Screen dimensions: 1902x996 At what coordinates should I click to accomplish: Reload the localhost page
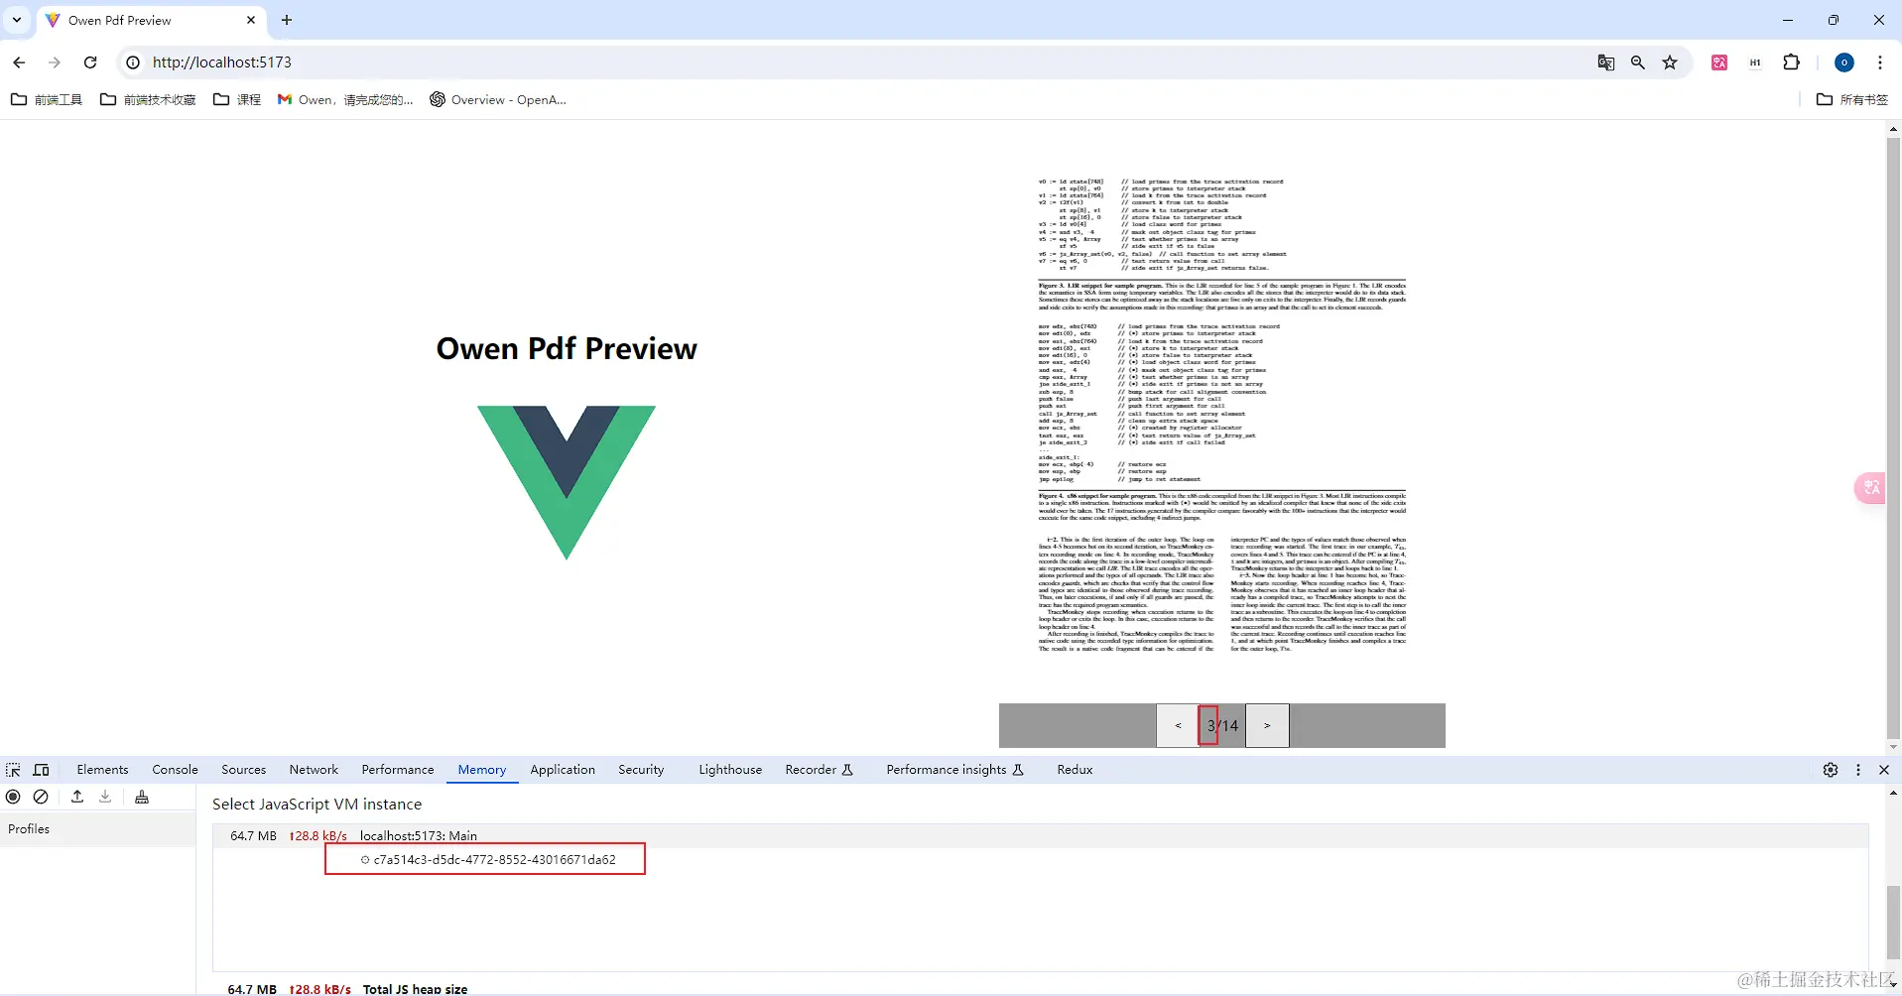pyautogui.click(x=90, y=62)
